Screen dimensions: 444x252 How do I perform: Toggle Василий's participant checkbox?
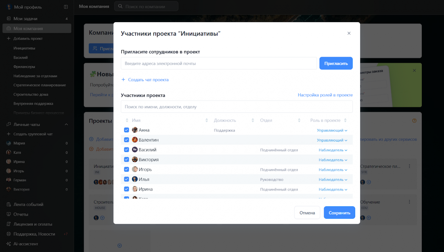[x=126, y=149]
